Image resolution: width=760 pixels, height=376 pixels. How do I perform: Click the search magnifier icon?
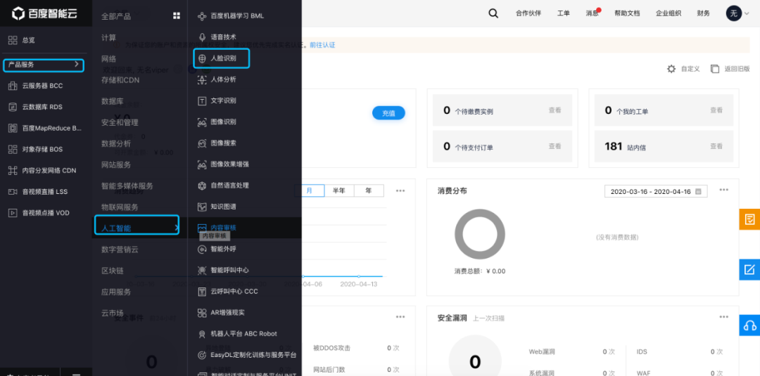pos(493,13)
